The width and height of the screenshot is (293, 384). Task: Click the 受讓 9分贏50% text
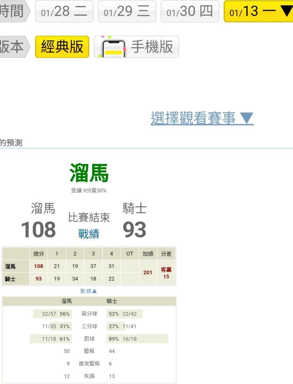[x=89, y=190]
